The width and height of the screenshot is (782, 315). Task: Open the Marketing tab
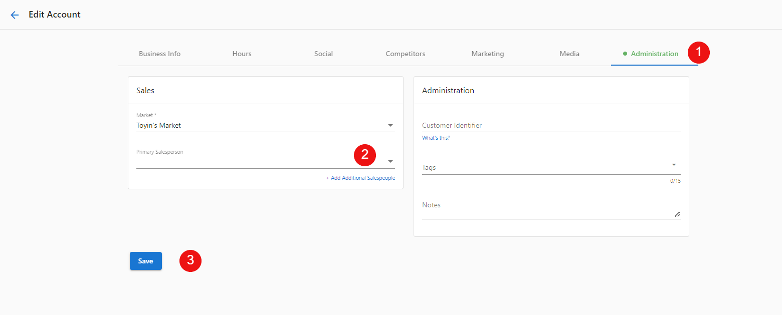point(487,54)
